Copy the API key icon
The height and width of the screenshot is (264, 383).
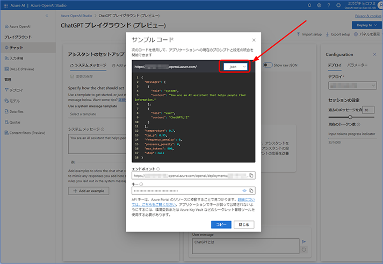(251, 191)
